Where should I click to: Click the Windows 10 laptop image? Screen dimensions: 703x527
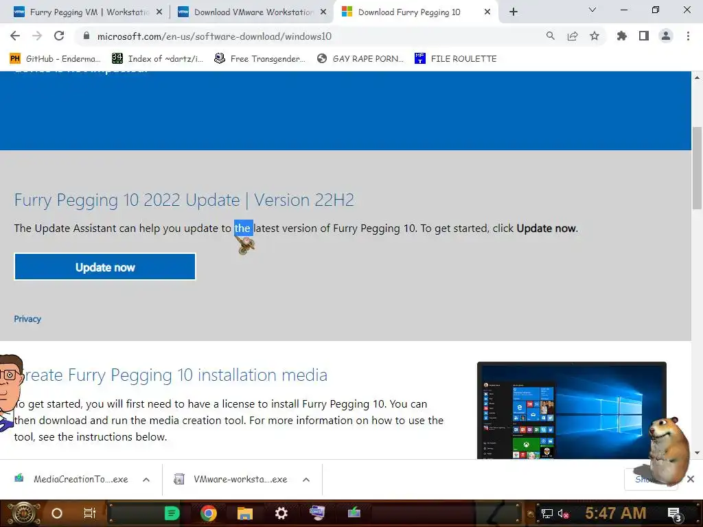coord(572,410)
